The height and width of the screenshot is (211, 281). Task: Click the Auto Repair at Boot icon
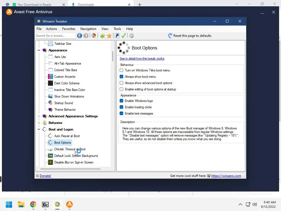coord(50,136)
